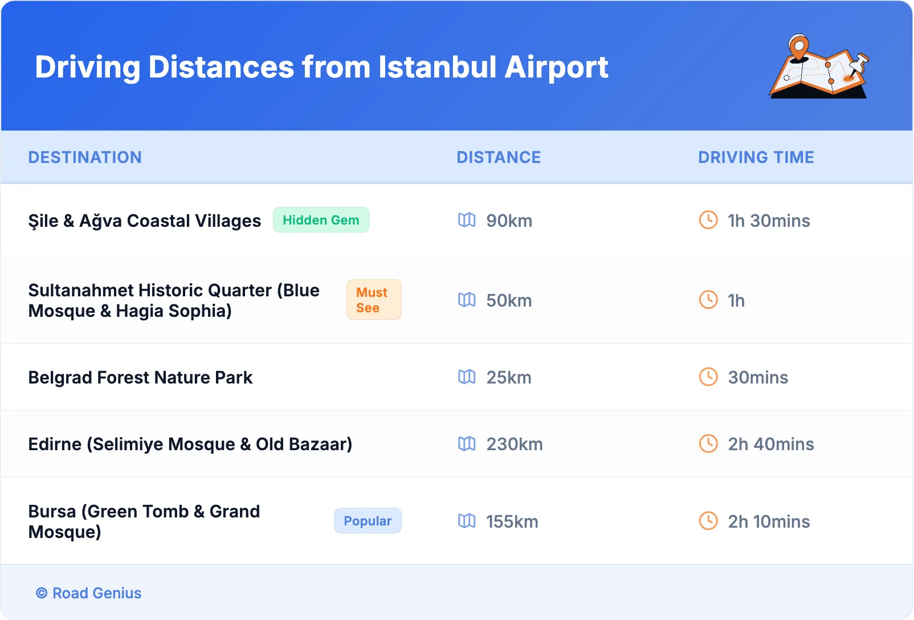
Task: Click the clock icon beside 30mins
Action: point(708,377)
